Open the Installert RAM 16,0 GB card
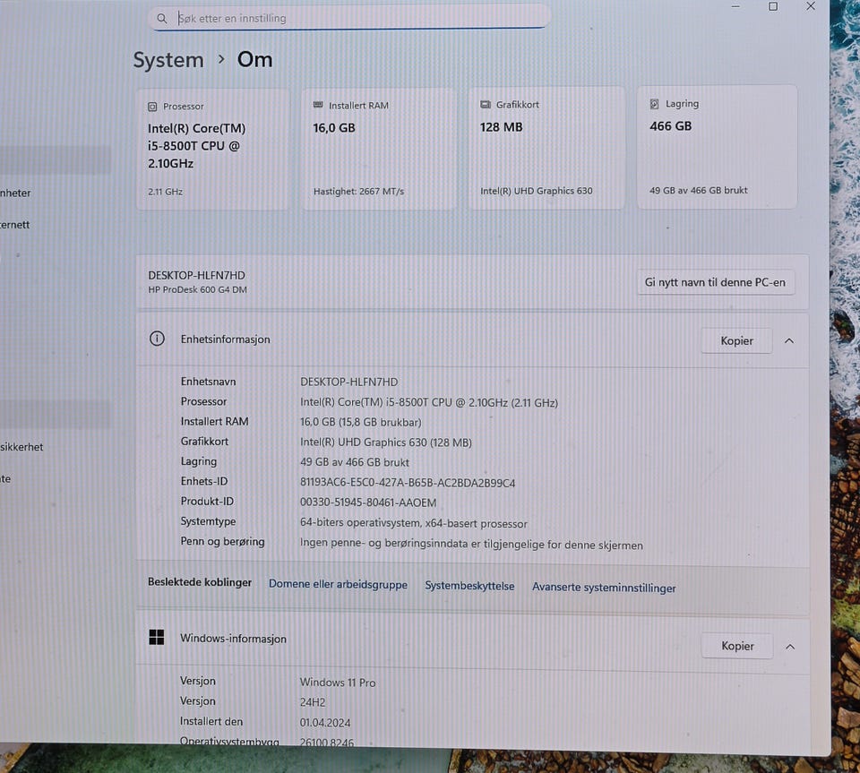Screen dimensions: 860x773 pyautogui.click(x=379, y=149)
